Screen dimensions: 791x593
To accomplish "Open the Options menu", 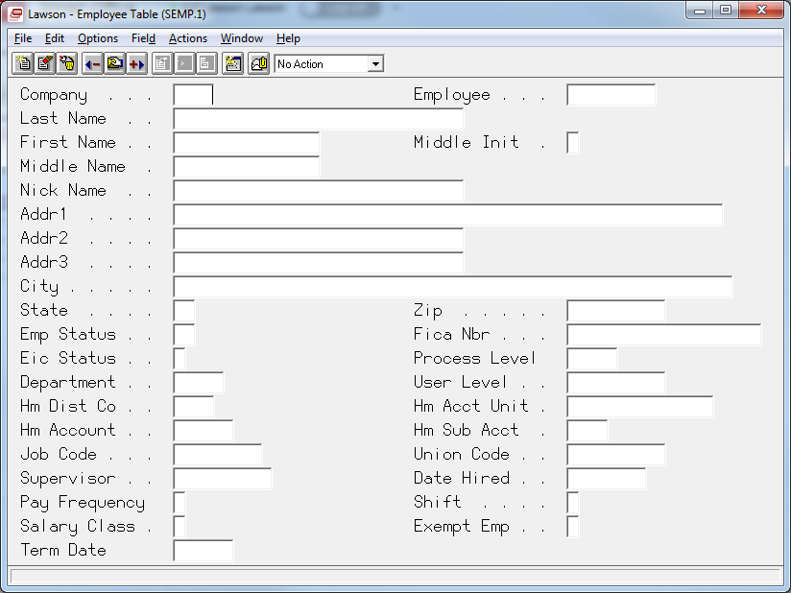I will [x=98, y=38].
